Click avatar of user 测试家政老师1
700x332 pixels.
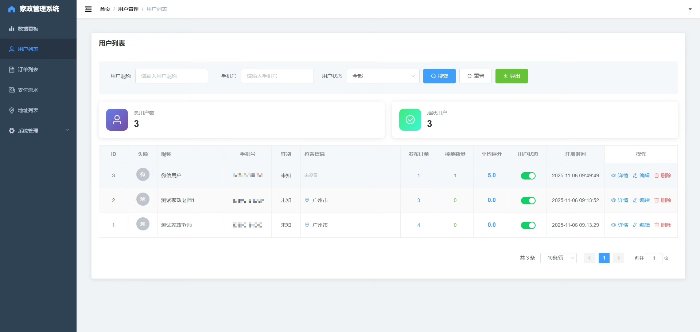[143, 199]
